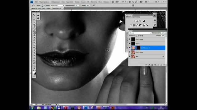Open the Файл menu
This screenshot has height=110, width=197.
click(x=36, y=2)
